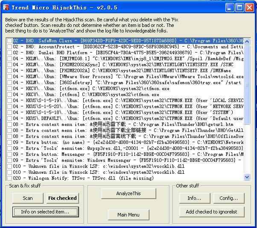Check the first Winsock LSP vsocklib.dll checkbox
The height and width of the screenshot is (228, 257).
click(10, 166)
